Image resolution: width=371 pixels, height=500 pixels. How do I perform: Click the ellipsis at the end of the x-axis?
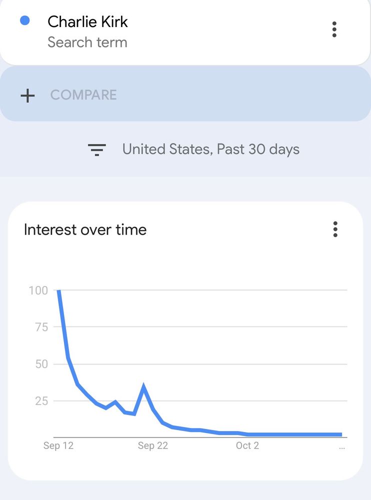(341, 446)
